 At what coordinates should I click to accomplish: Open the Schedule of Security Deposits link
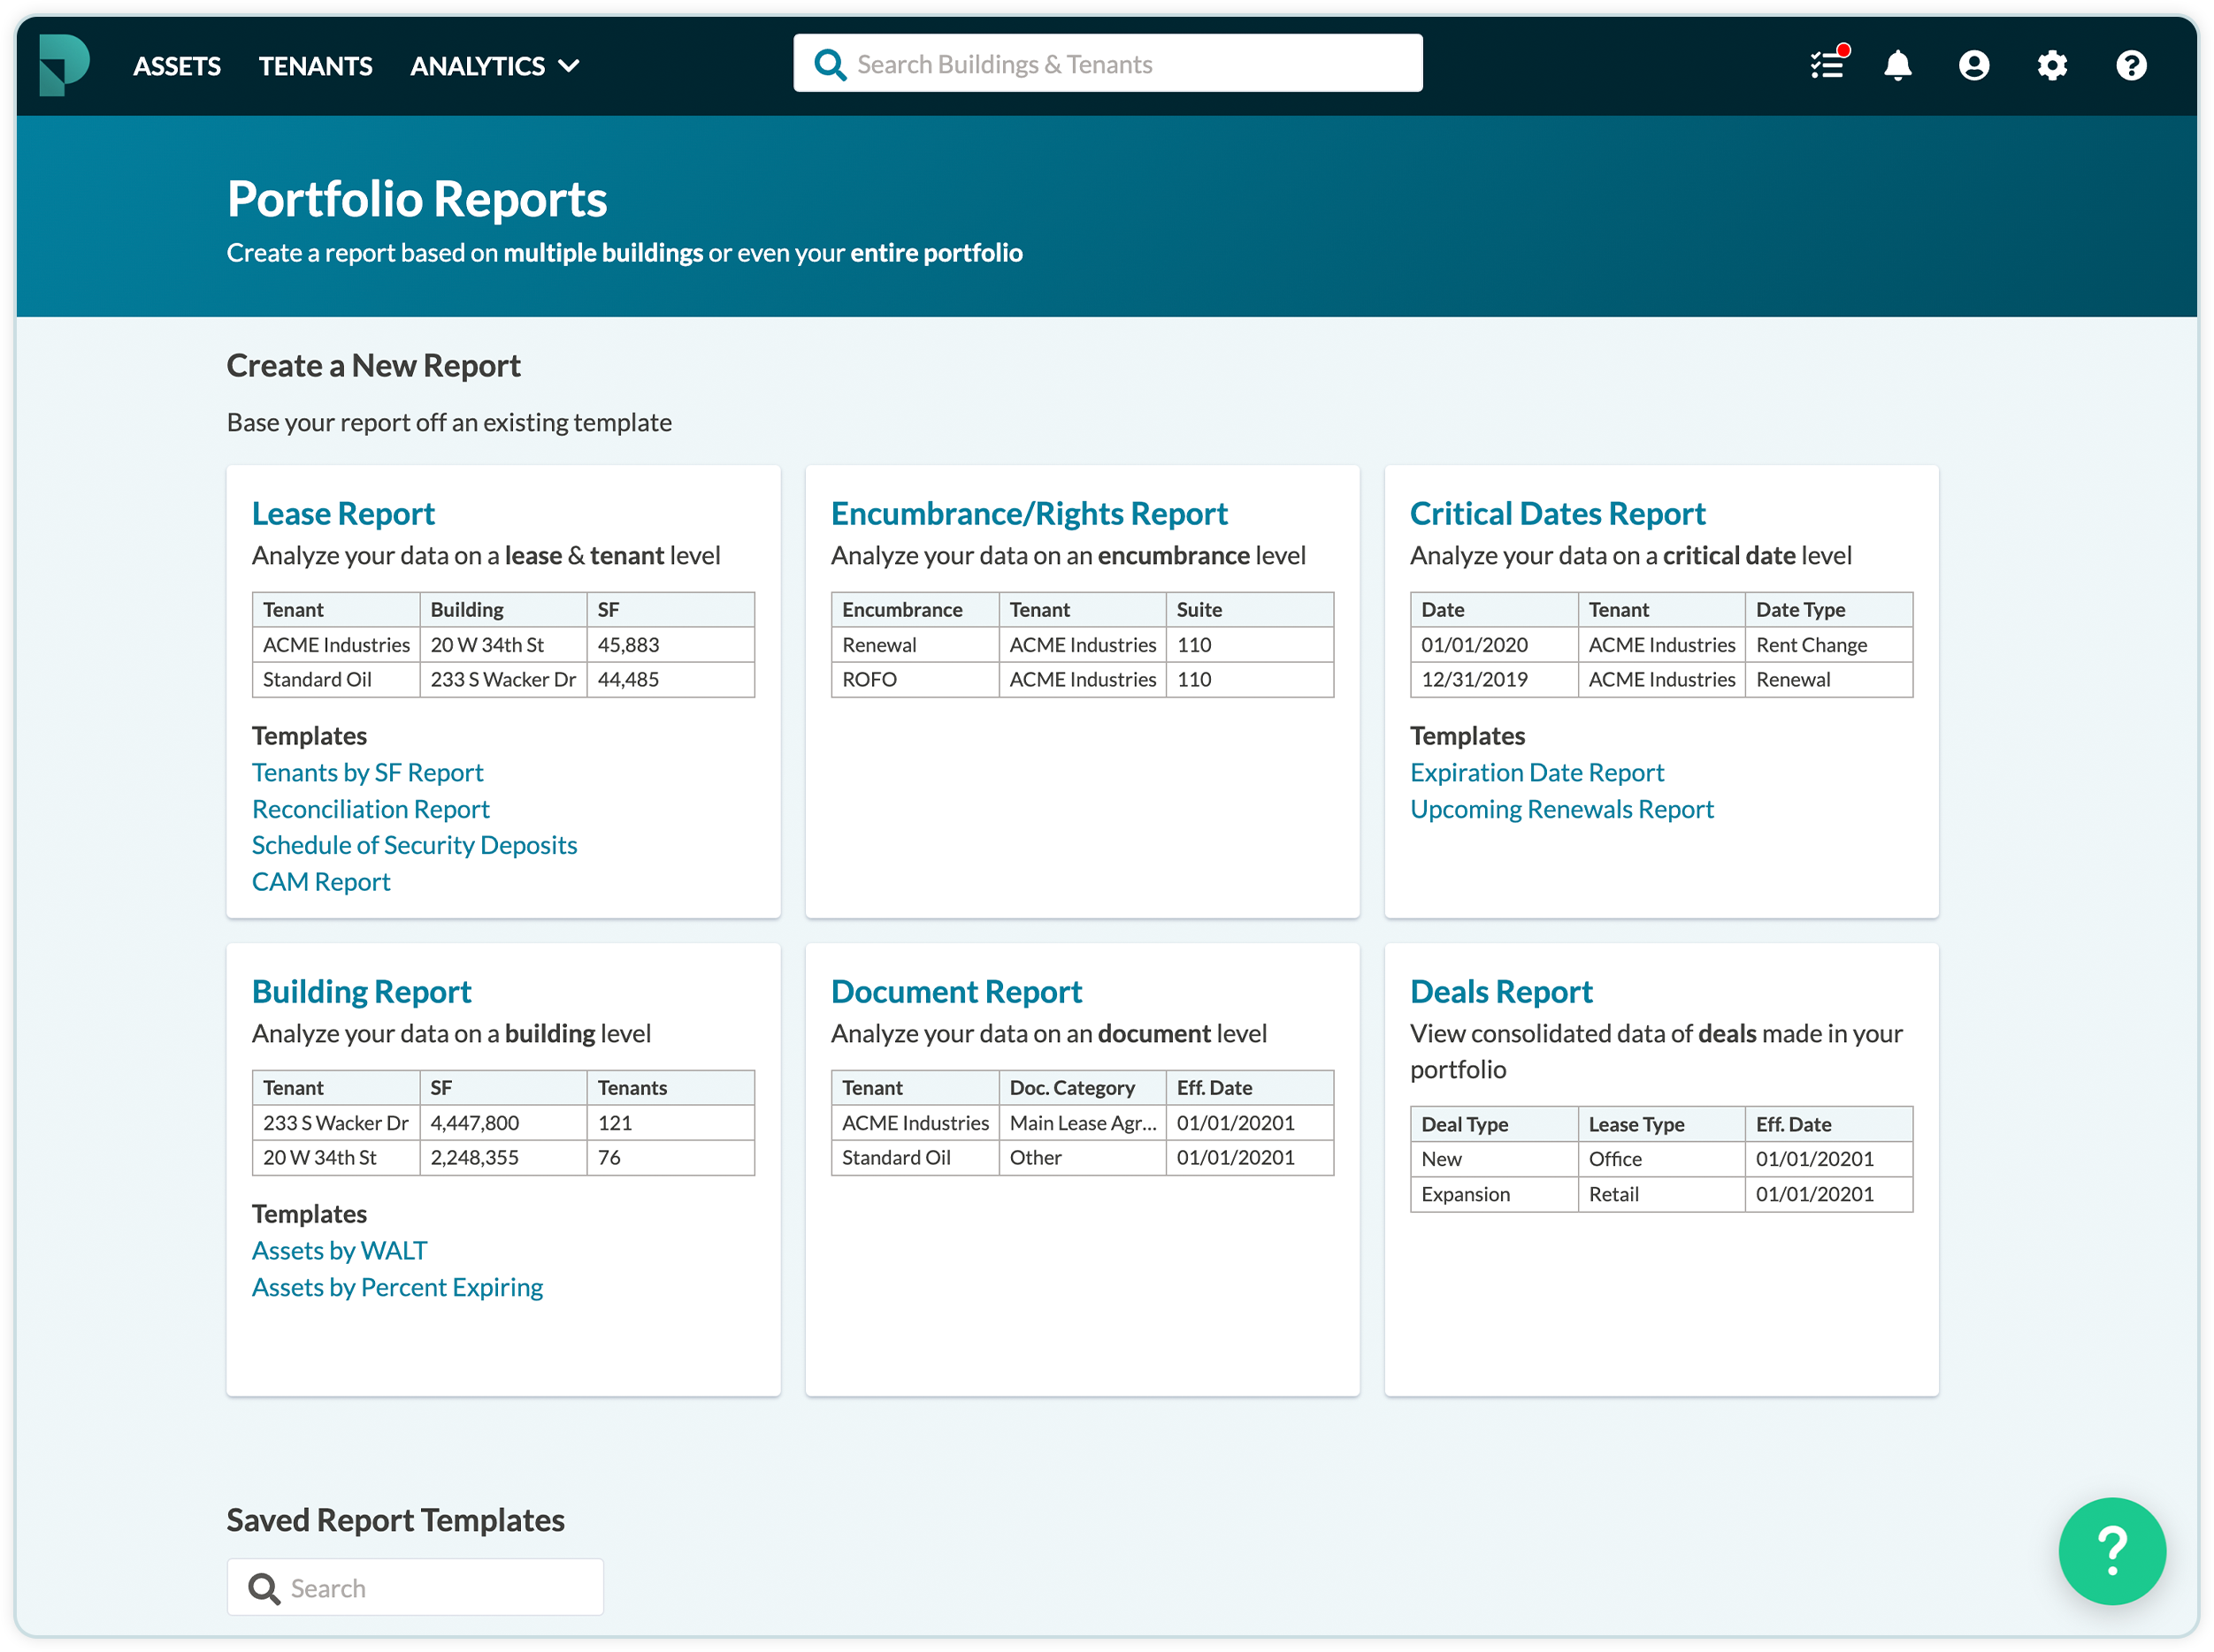(414, 845)
